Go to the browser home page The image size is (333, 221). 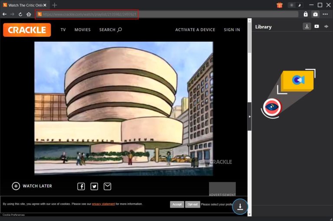[29, 14]
